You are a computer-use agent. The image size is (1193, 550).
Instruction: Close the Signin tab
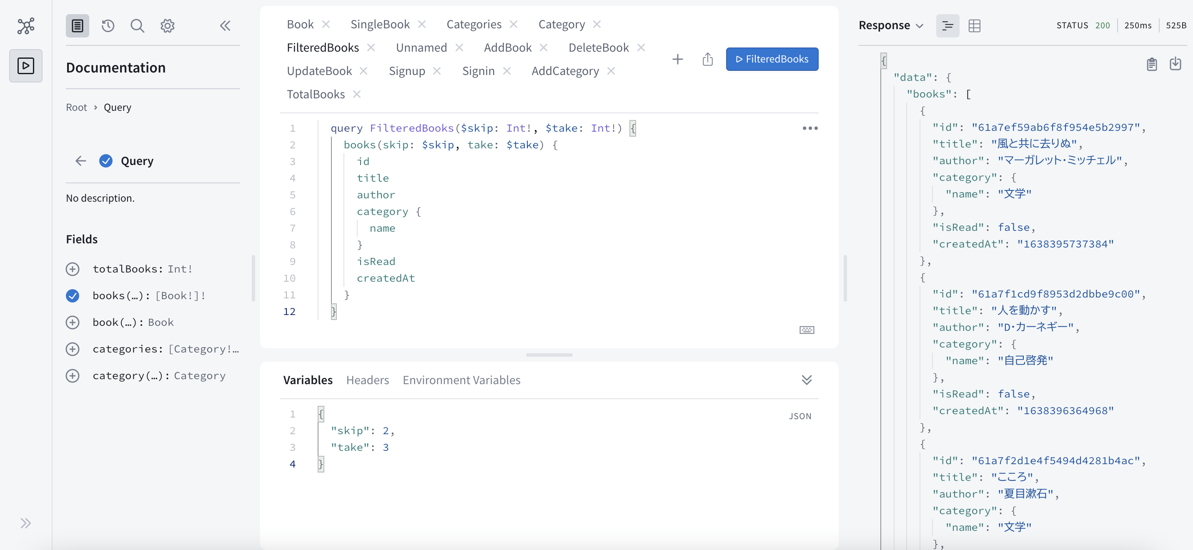point(506,71)
